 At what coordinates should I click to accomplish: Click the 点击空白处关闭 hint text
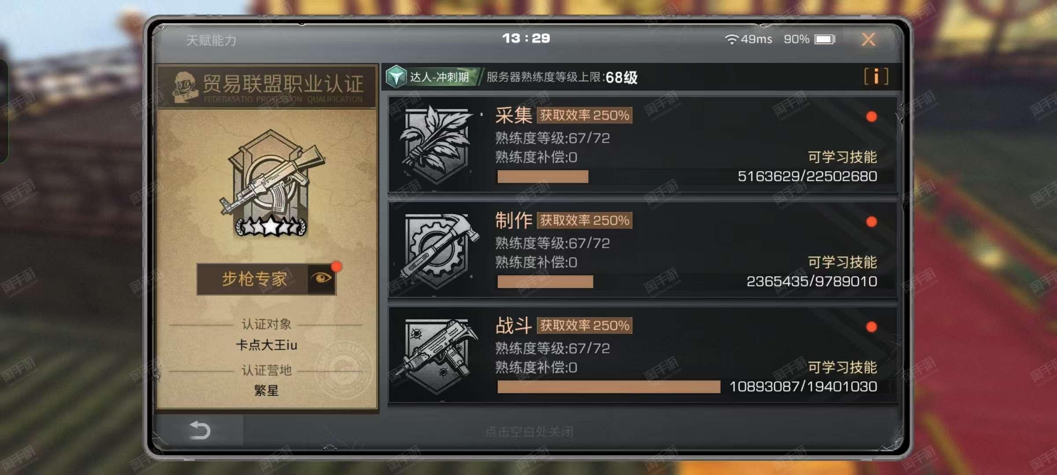pyautogui.click(x=529, y=432)
